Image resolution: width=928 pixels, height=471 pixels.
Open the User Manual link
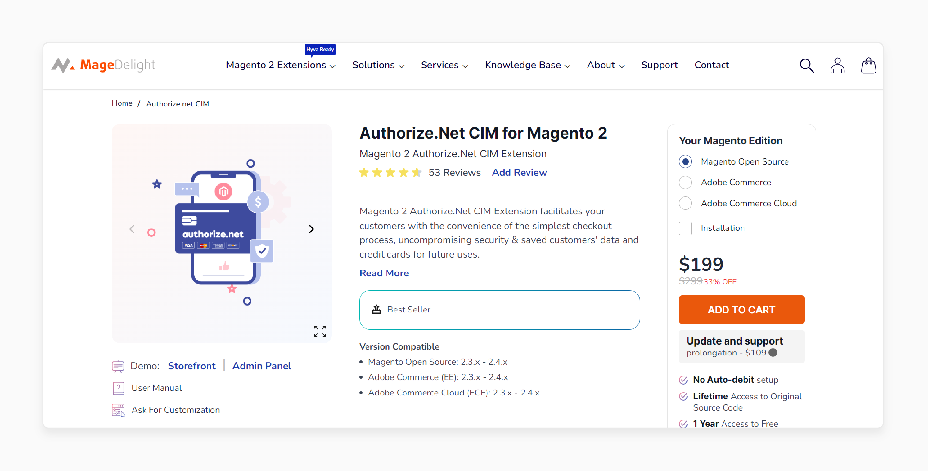(156, 388)
